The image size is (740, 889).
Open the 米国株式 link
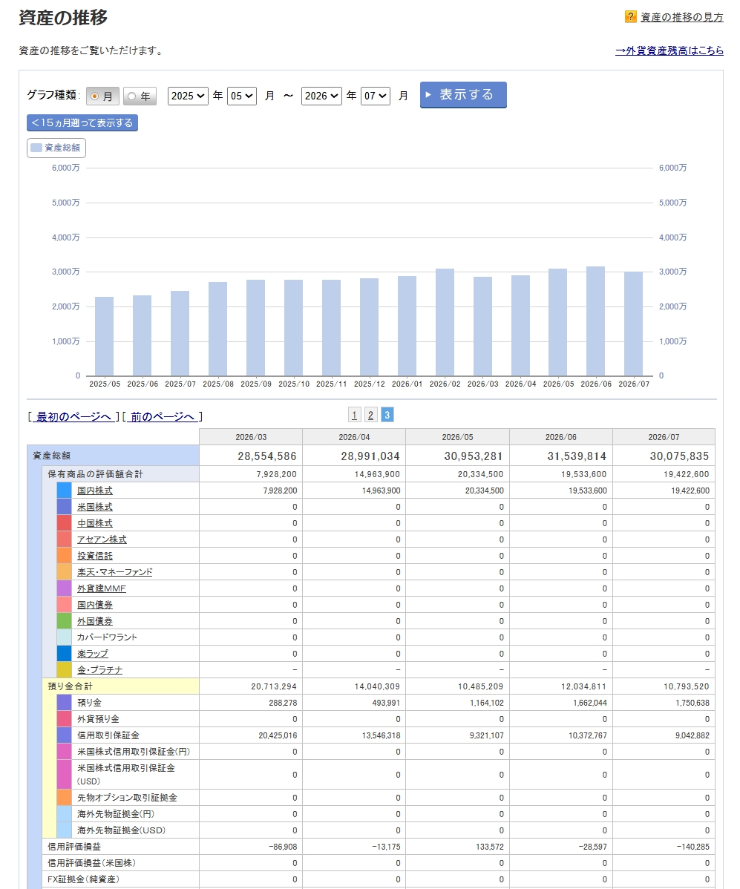pos(95,507)
